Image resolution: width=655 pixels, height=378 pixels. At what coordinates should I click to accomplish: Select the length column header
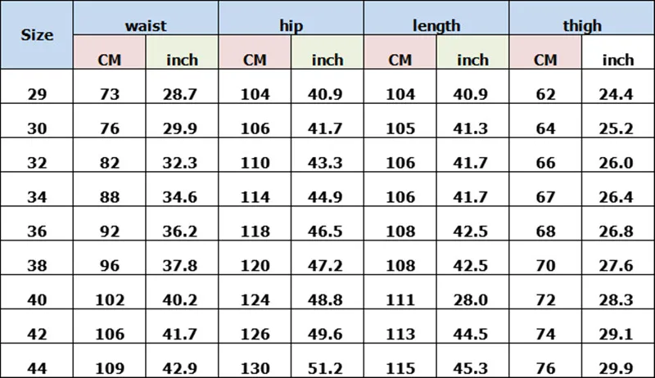pyautogui.click(x=436, y=18)
